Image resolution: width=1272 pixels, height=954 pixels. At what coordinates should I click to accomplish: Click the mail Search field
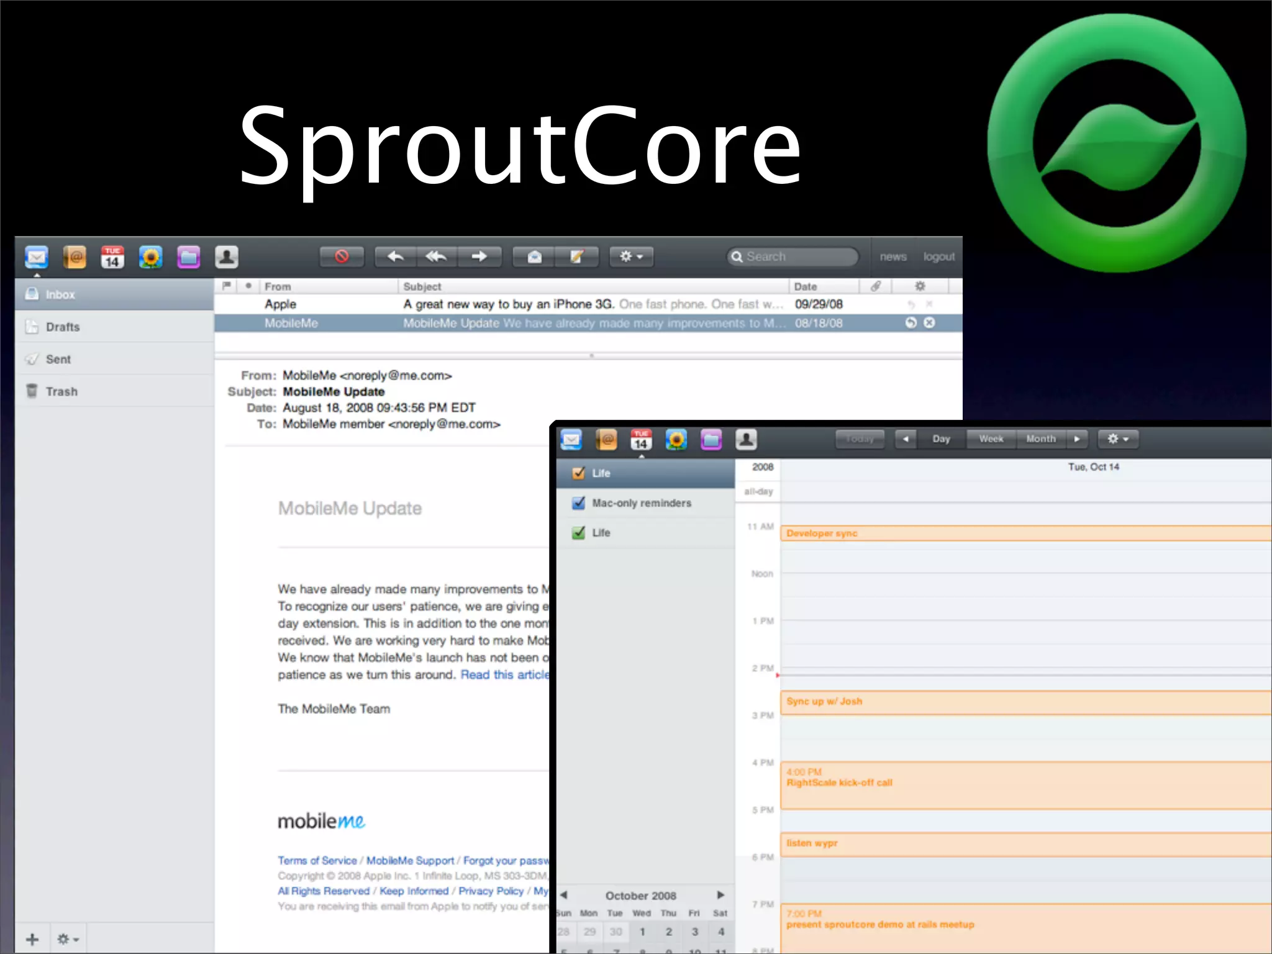click(x=793, y=257)
